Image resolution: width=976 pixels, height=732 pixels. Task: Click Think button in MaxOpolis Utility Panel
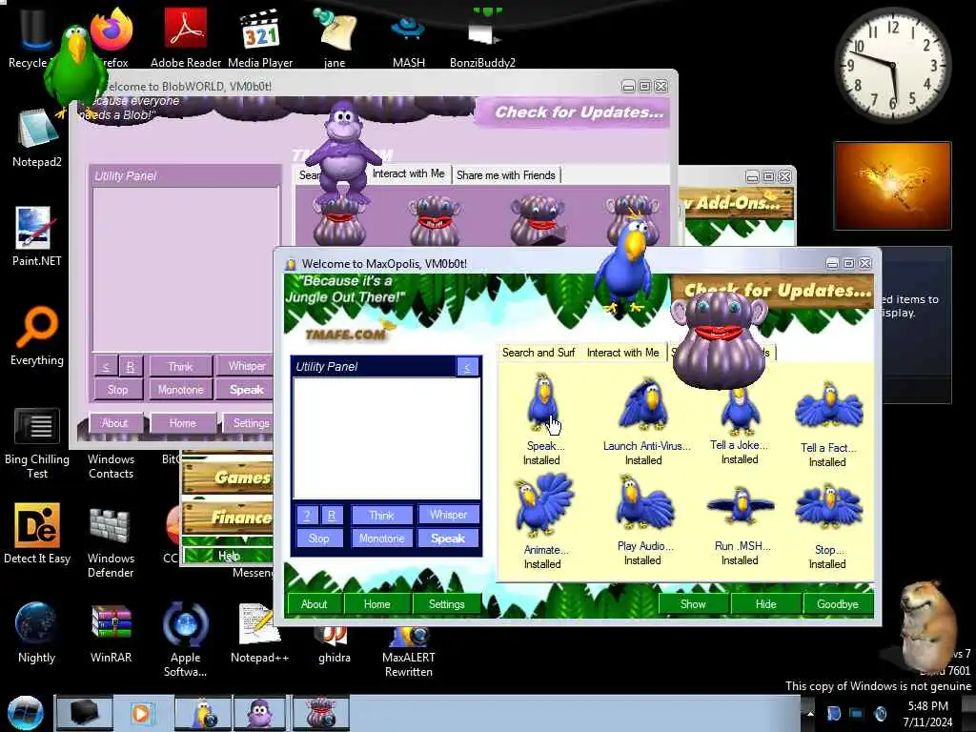[x=381, y=516]
